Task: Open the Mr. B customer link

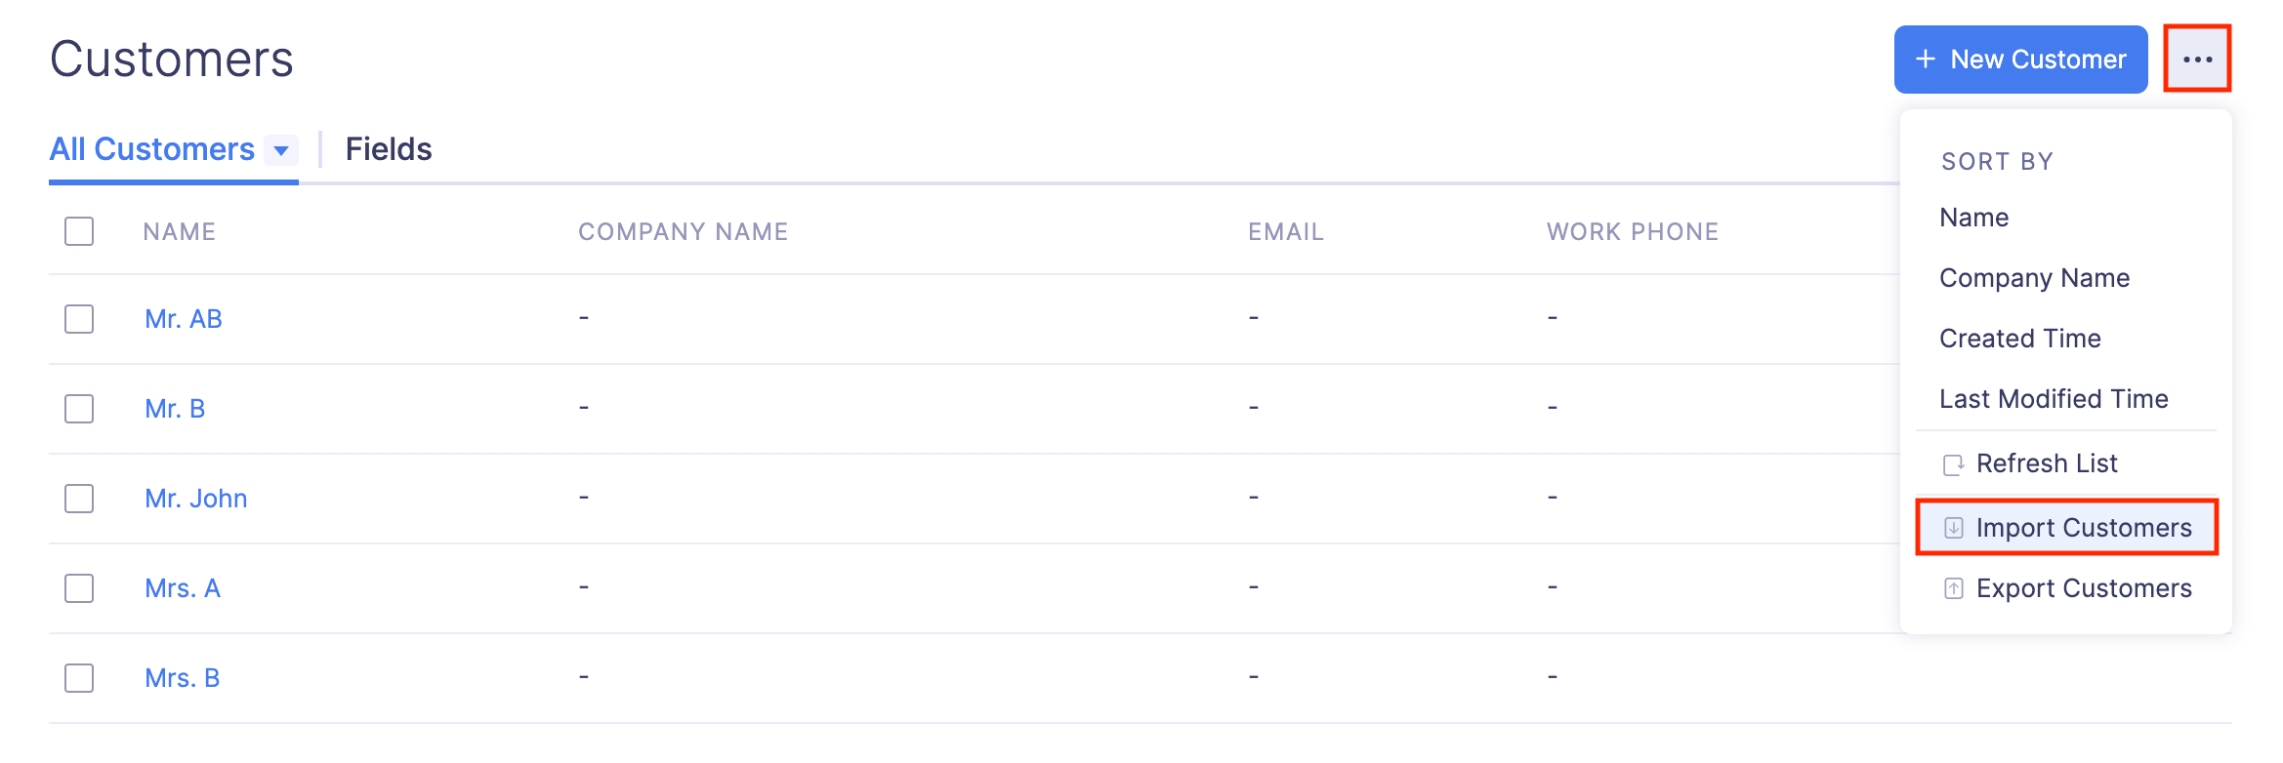Action: click(175, 409)
